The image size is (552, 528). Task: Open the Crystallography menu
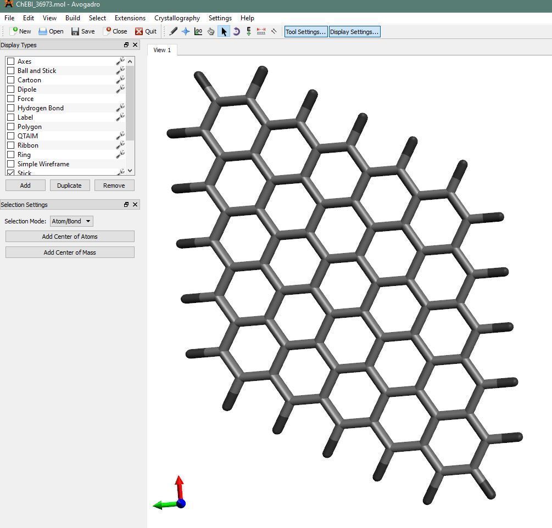click(177, 18)
